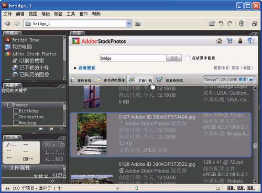Collapse the 文件属性 metadata section
Image resolution: width=262 pixels, height=193 pixels.
[x=6, y=168]
